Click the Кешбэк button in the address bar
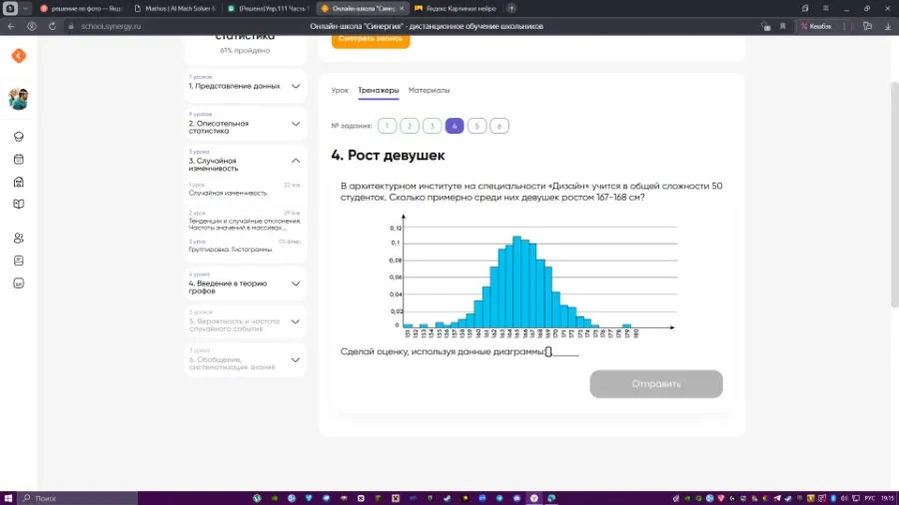Viewport: 899px width, 505px height. point(816,26)
